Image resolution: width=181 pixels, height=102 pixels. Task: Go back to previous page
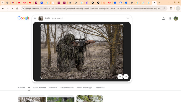coord(3,8)
